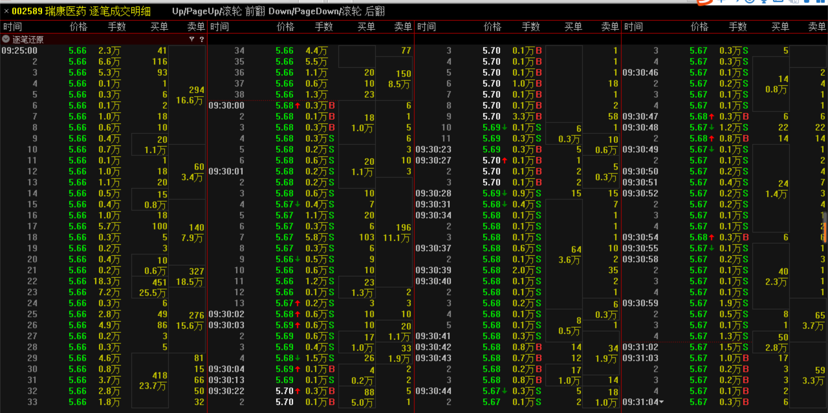Screen dimensions: 828x413
Task: Close the 逐笔成交明细 window
Action: pyautogui.click(x=6, y=11)
